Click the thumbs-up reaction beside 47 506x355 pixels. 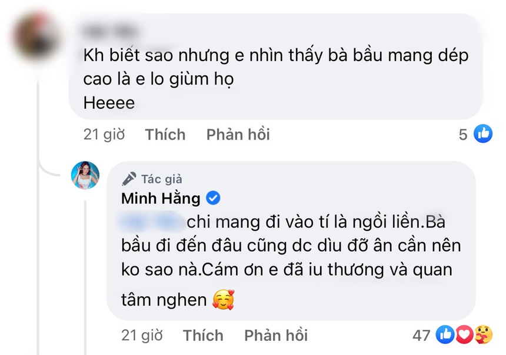[x=444, y=335]
